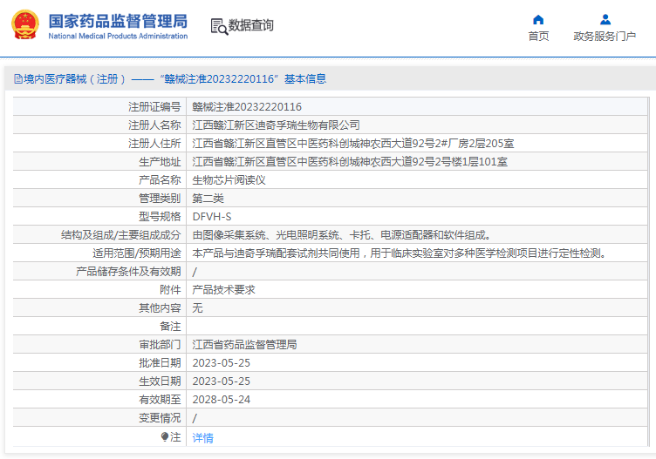656x459 pixels.
Task: Select the 批准日期 value 2023-05-25
Action: [222, 363]
